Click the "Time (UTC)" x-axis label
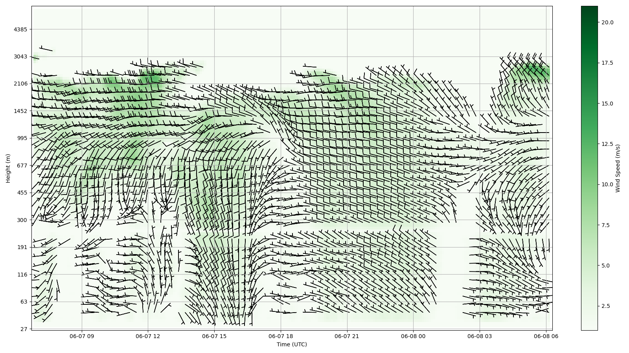The height and width of the screenshot is (353, 629). coord(291,344)
